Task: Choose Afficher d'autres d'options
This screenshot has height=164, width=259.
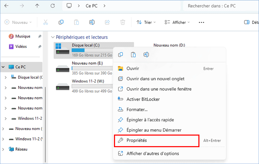Action: 169,153
